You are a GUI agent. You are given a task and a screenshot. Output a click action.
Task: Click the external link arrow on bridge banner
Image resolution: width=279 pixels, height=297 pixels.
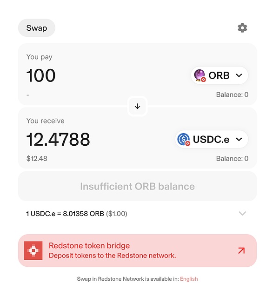coord(241,250)
